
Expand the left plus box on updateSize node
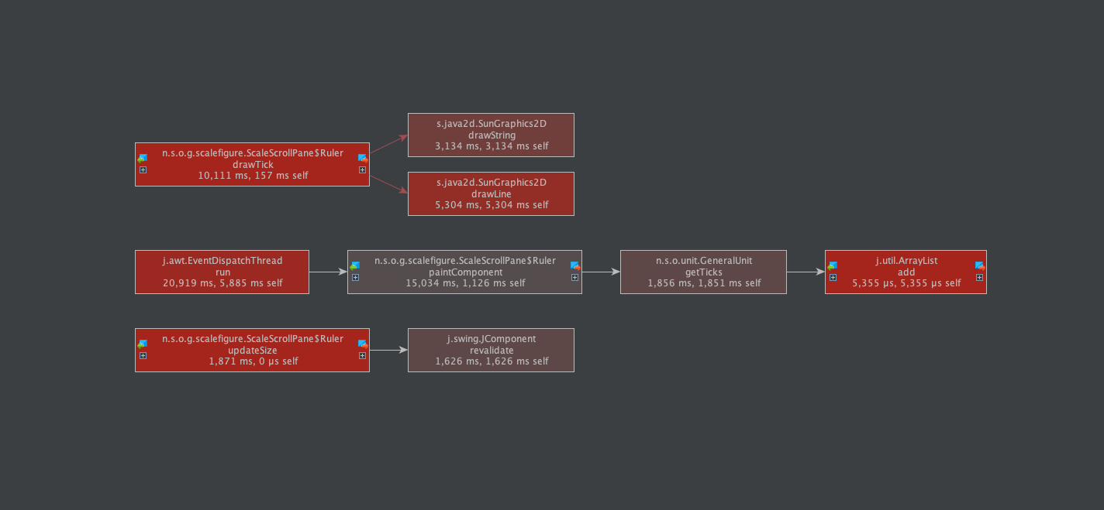pyautogui.click(x=143, y=355)
